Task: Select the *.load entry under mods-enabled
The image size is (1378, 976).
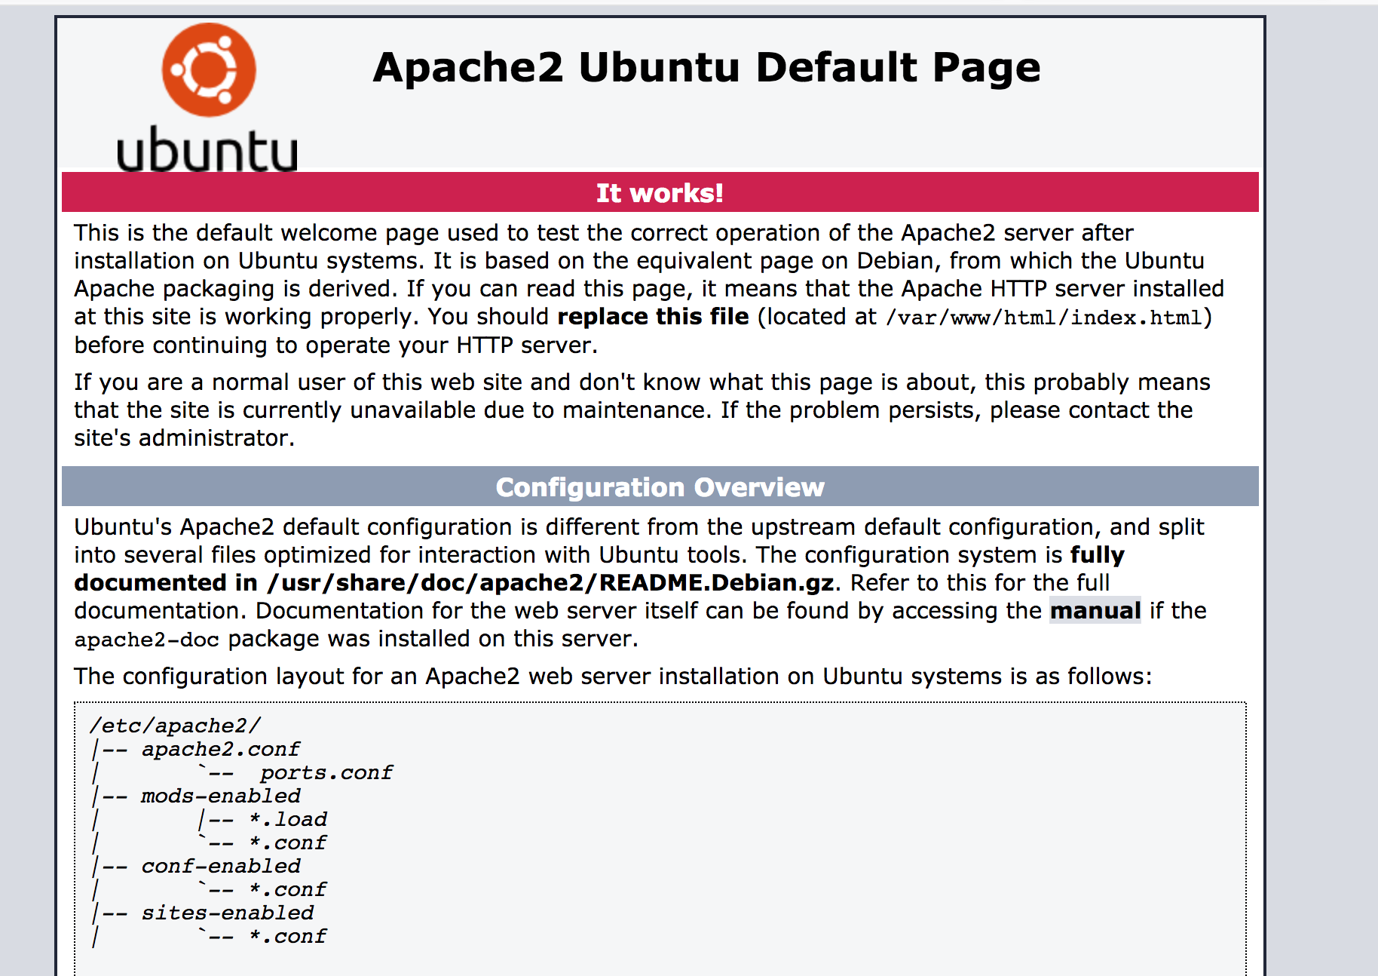Action: (288, 819)
